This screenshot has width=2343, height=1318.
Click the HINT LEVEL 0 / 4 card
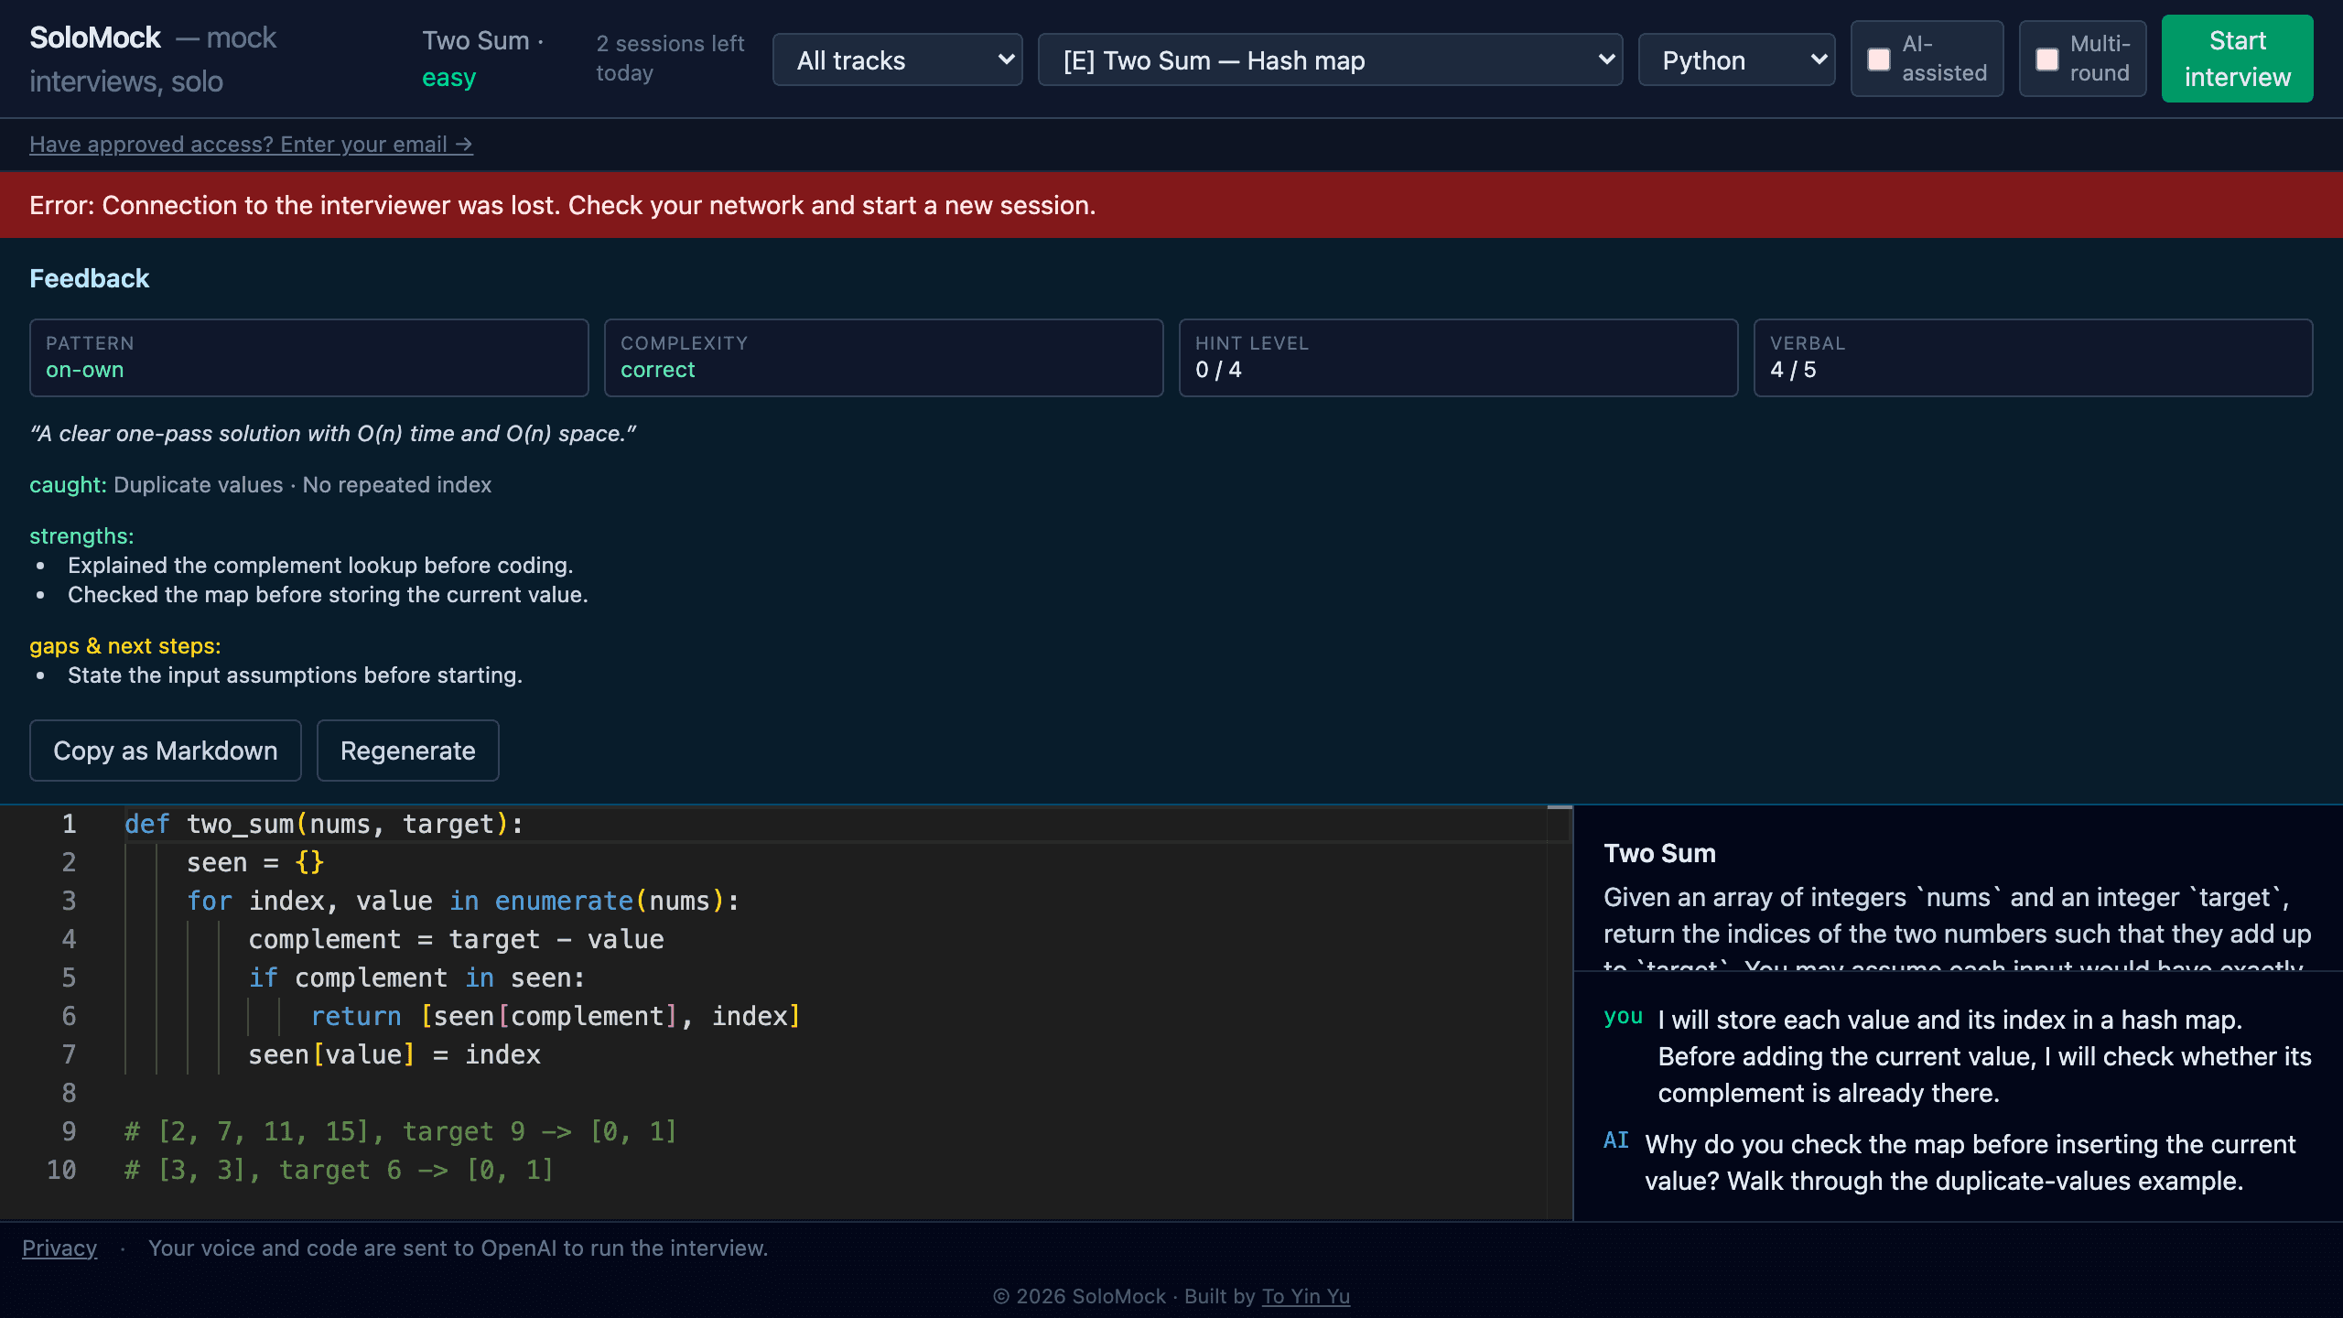point(1459,358)
